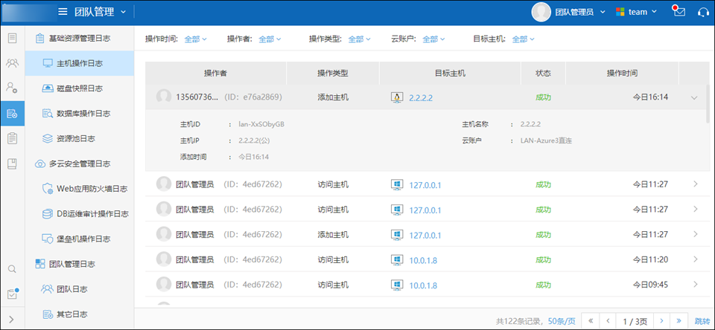
Task: Select 主机操作日志 in the sidebar
Action: (80, 63)
